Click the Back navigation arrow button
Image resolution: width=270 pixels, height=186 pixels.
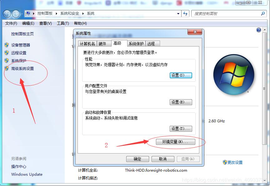(x=7, y=14)
